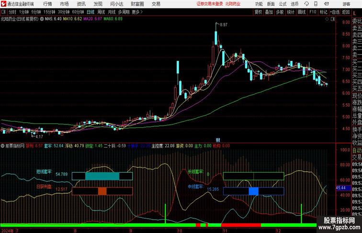This screenshot has width=362, height=233.
Task: Toggle the right-side panel icon on chart
Action: tap(333, 19)
